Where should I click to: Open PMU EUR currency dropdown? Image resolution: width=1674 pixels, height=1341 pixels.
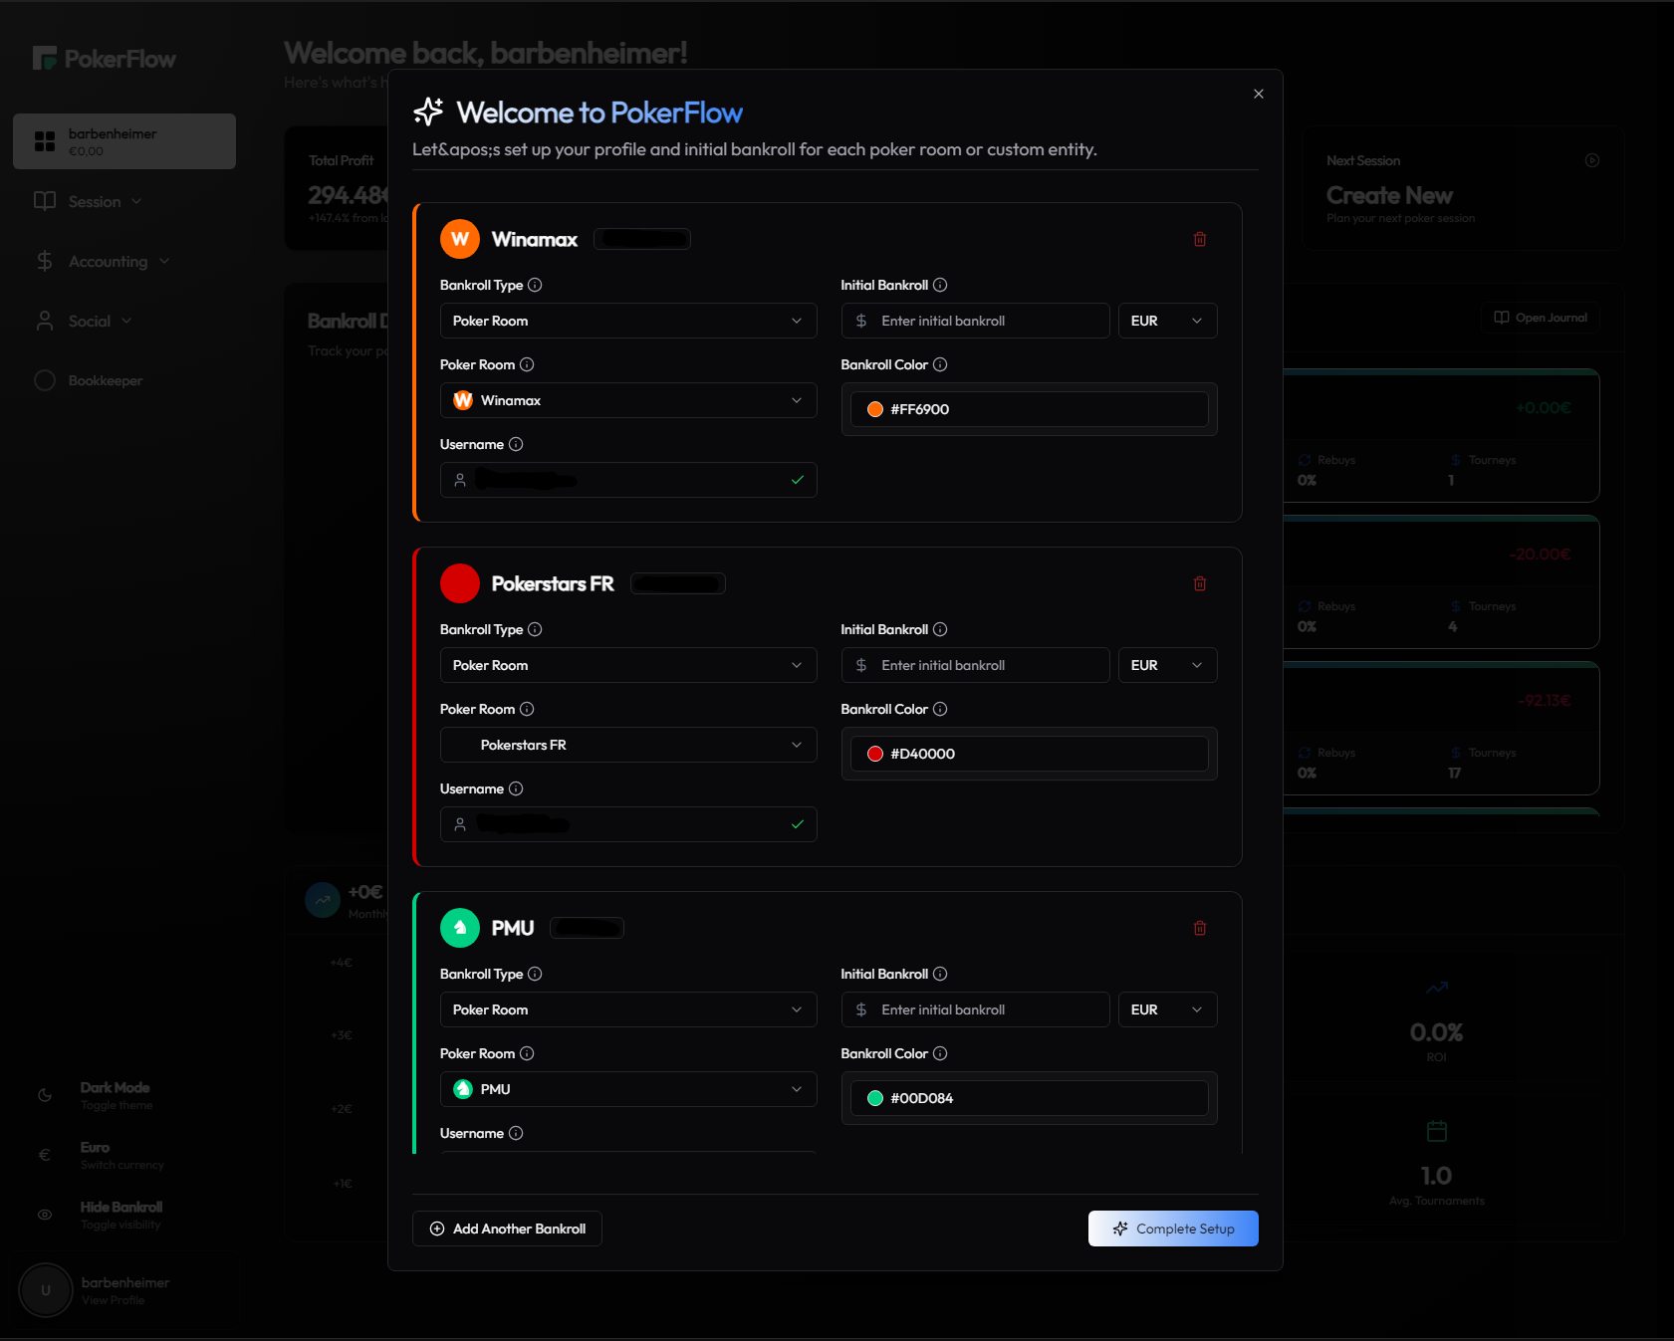(1167, 1009)
